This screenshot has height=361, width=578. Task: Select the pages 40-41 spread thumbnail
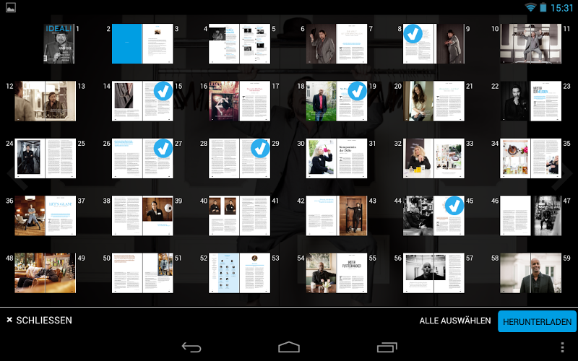click(239, 215)
